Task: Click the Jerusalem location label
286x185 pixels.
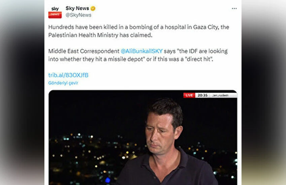Action: [x=220, y=95]
